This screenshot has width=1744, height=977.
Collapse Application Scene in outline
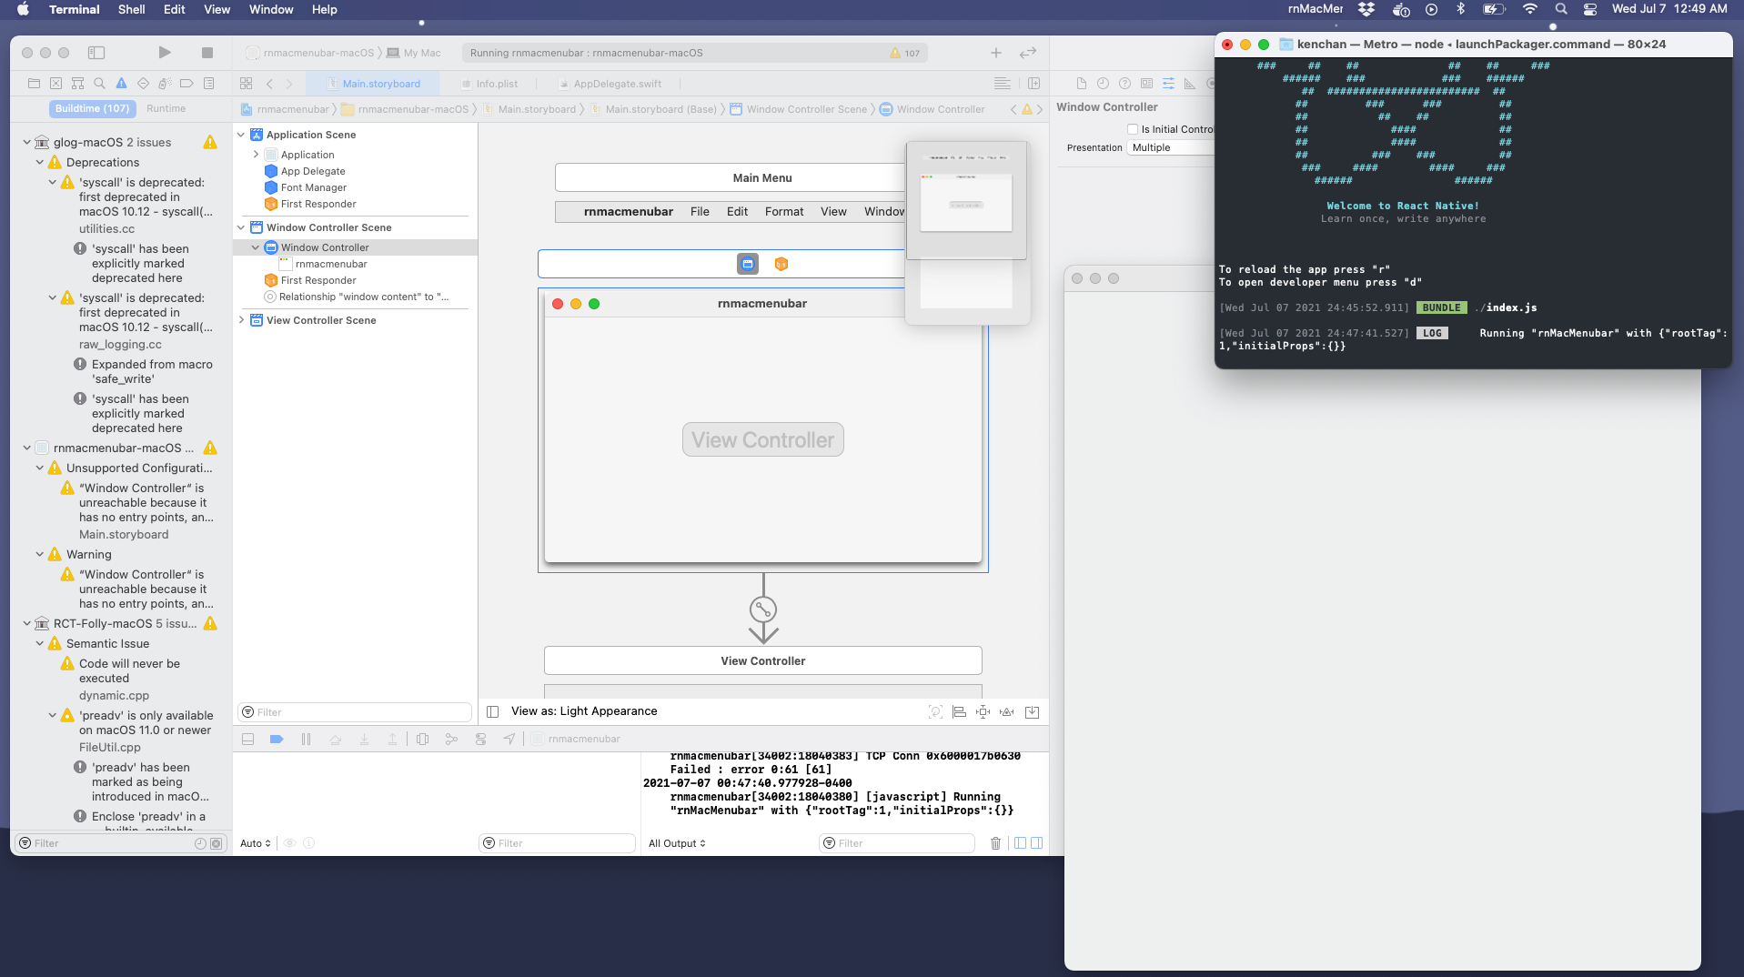[x=241, y=135]
